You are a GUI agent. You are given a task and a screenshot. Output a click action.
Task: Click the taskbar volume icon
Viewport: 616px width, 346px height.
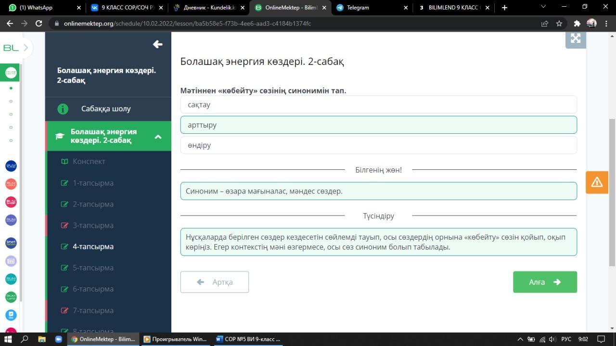(552, 339)
